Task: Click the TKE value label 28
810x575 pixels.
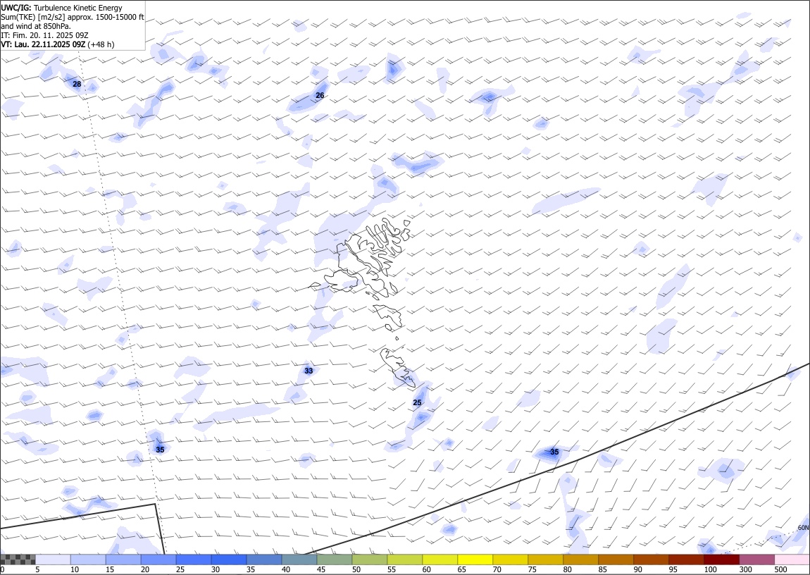Action: (x=77, y=85)
